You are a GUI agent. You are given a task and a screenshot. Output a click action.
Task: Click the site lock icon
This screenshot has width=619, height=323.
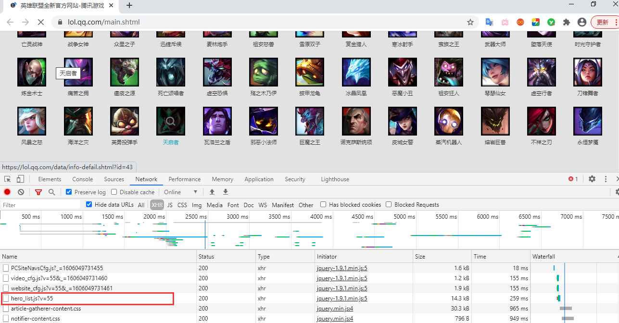[x=60, y=22]
